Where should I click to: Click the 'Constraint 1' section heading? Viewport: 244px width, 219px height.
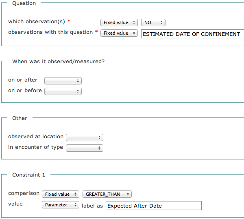[28, 175]
